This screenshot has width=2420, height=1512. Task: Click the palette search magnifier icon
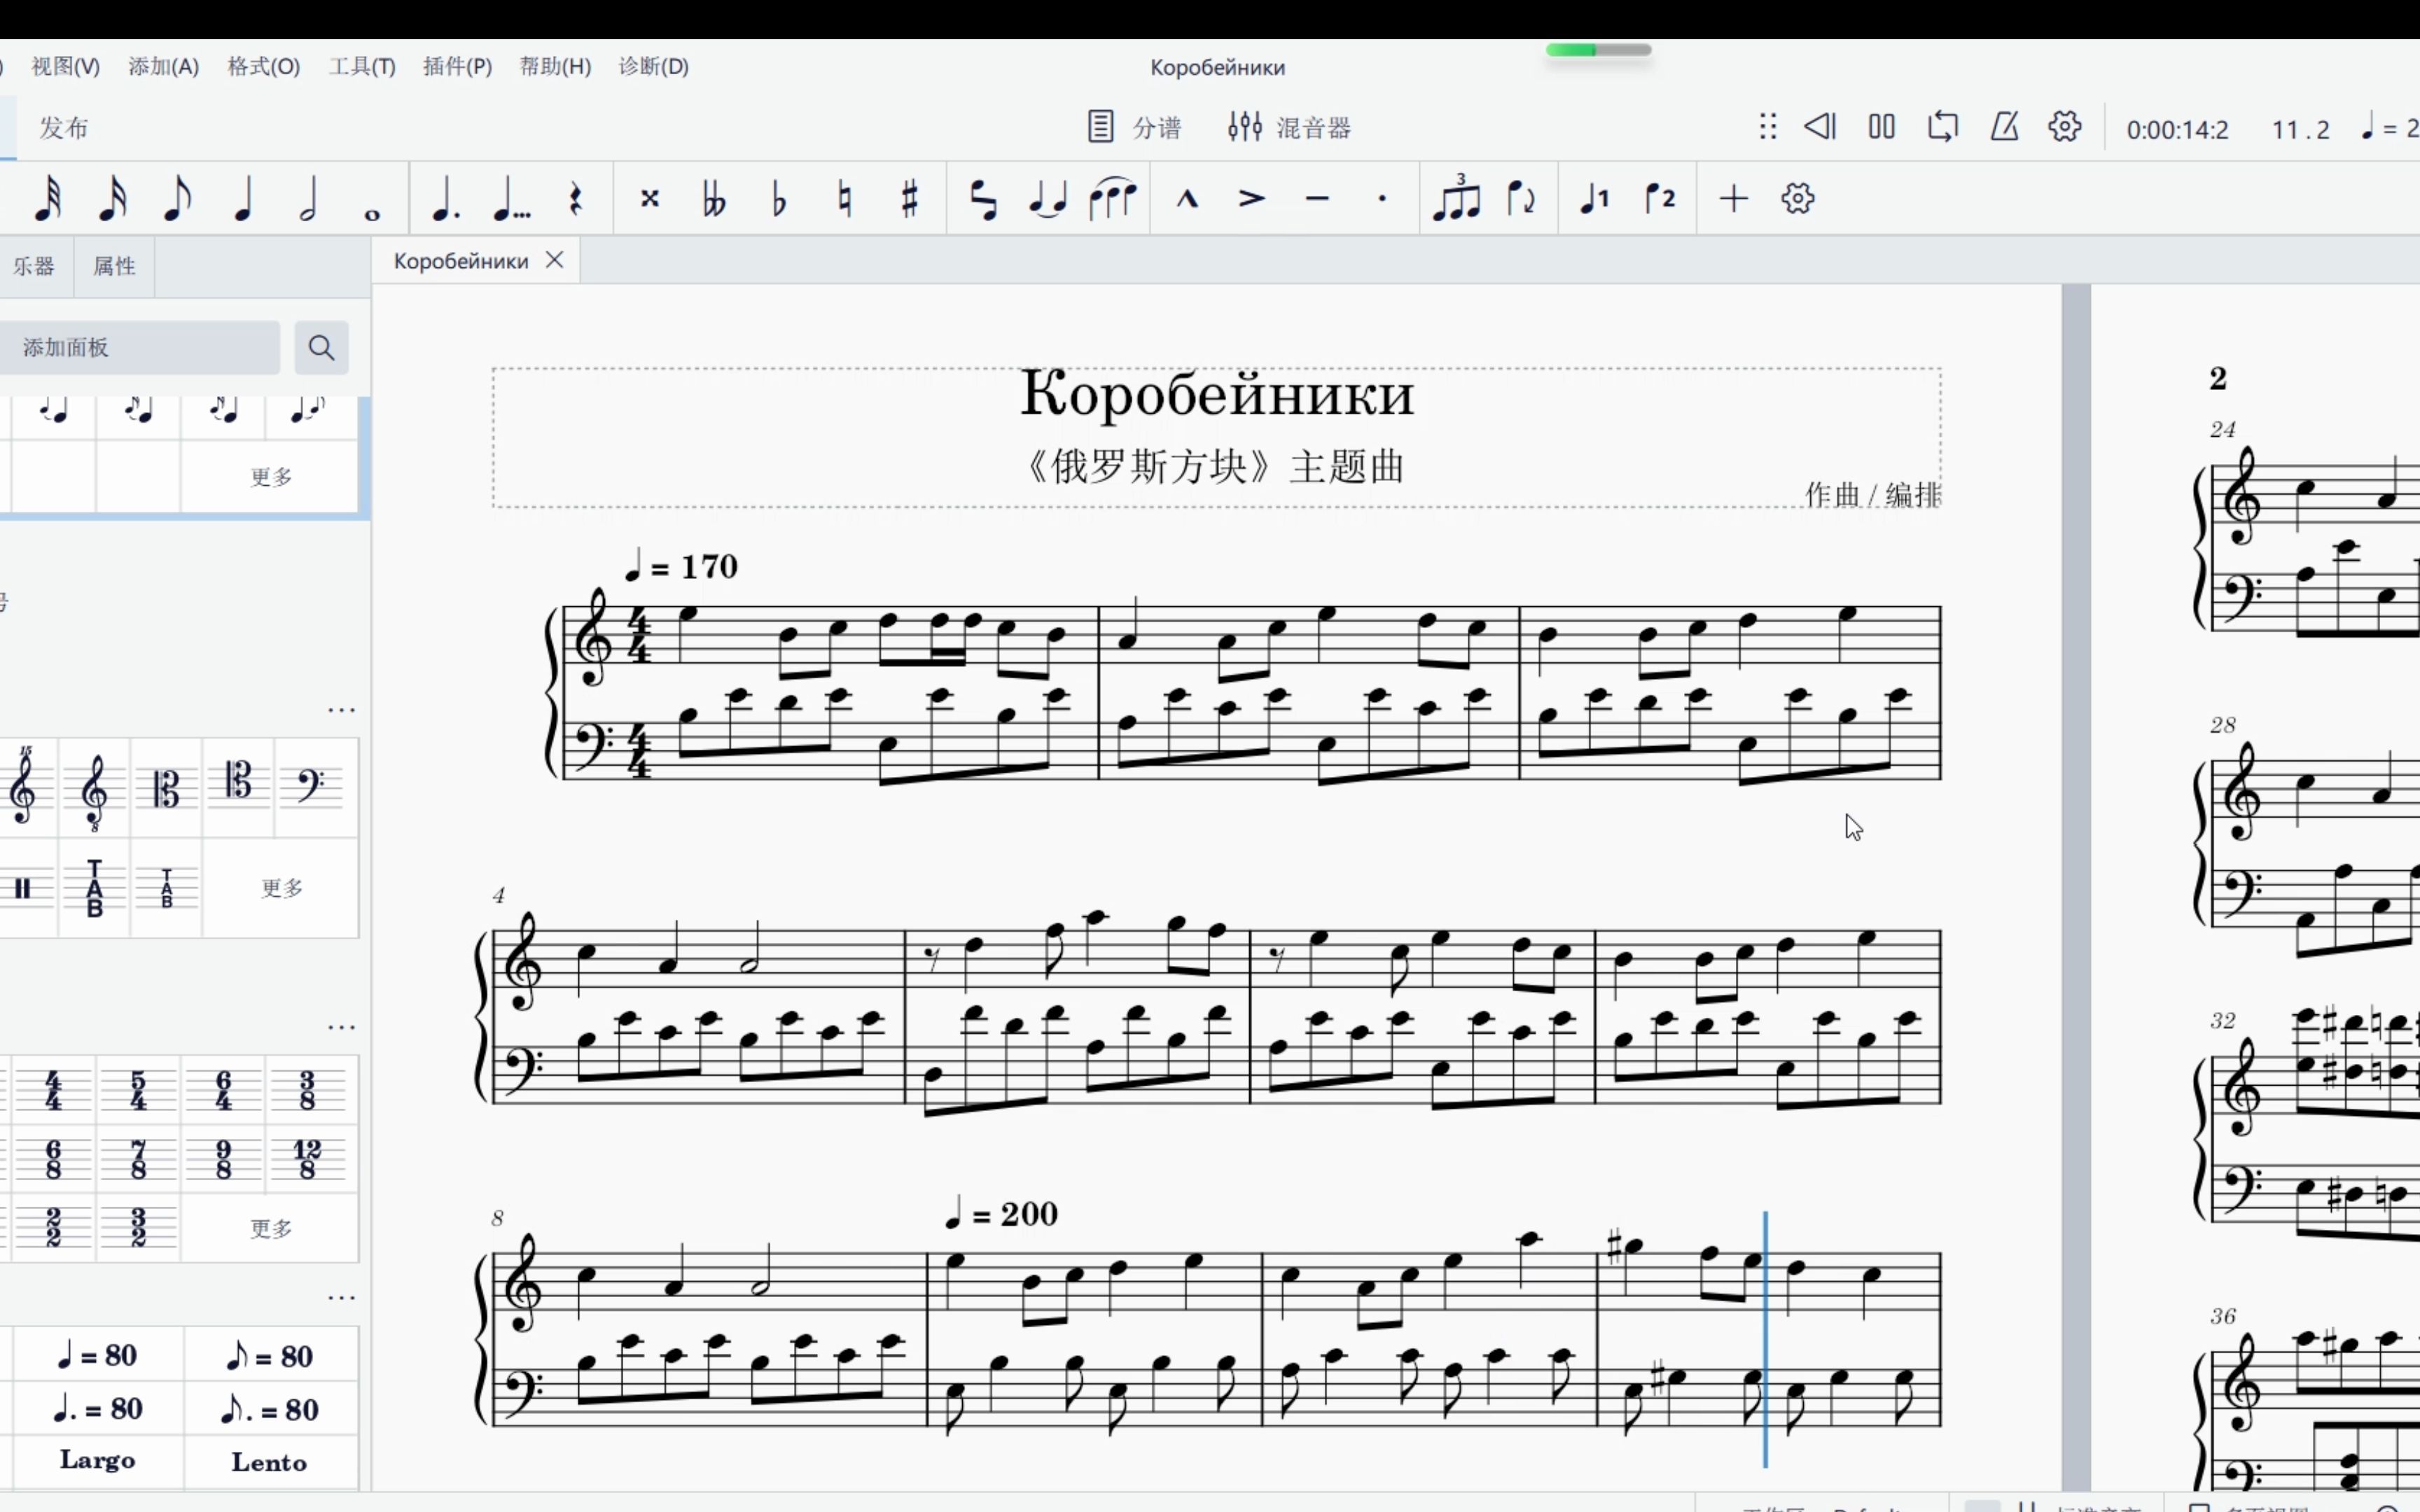[321, 347]
